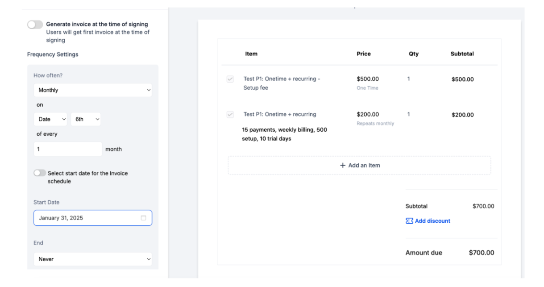This screenshot has height=287, width=544.
Task: Expand the End dropdown showing Never
Action: 93,259
